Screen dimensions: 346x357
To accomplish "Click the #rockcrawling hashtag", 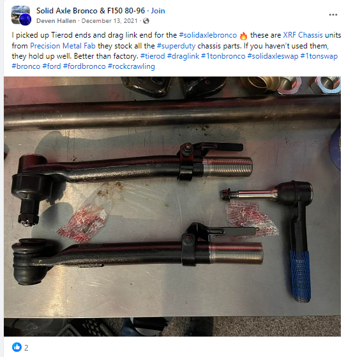I will (x=132, y=66).
